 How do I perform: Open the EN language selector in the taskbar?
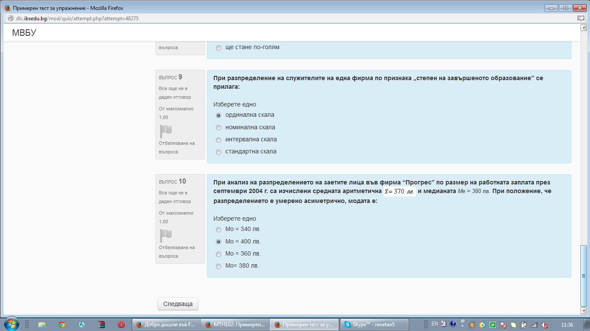[435, 324]
